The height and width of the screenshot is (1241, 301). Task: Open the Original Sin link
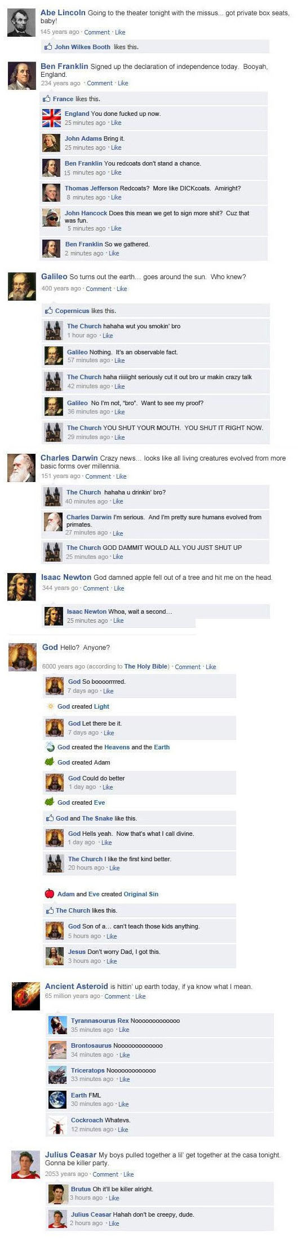coord(141,894)
